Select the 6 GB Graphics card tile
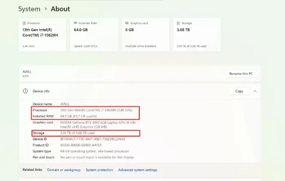 click(146, 35)
